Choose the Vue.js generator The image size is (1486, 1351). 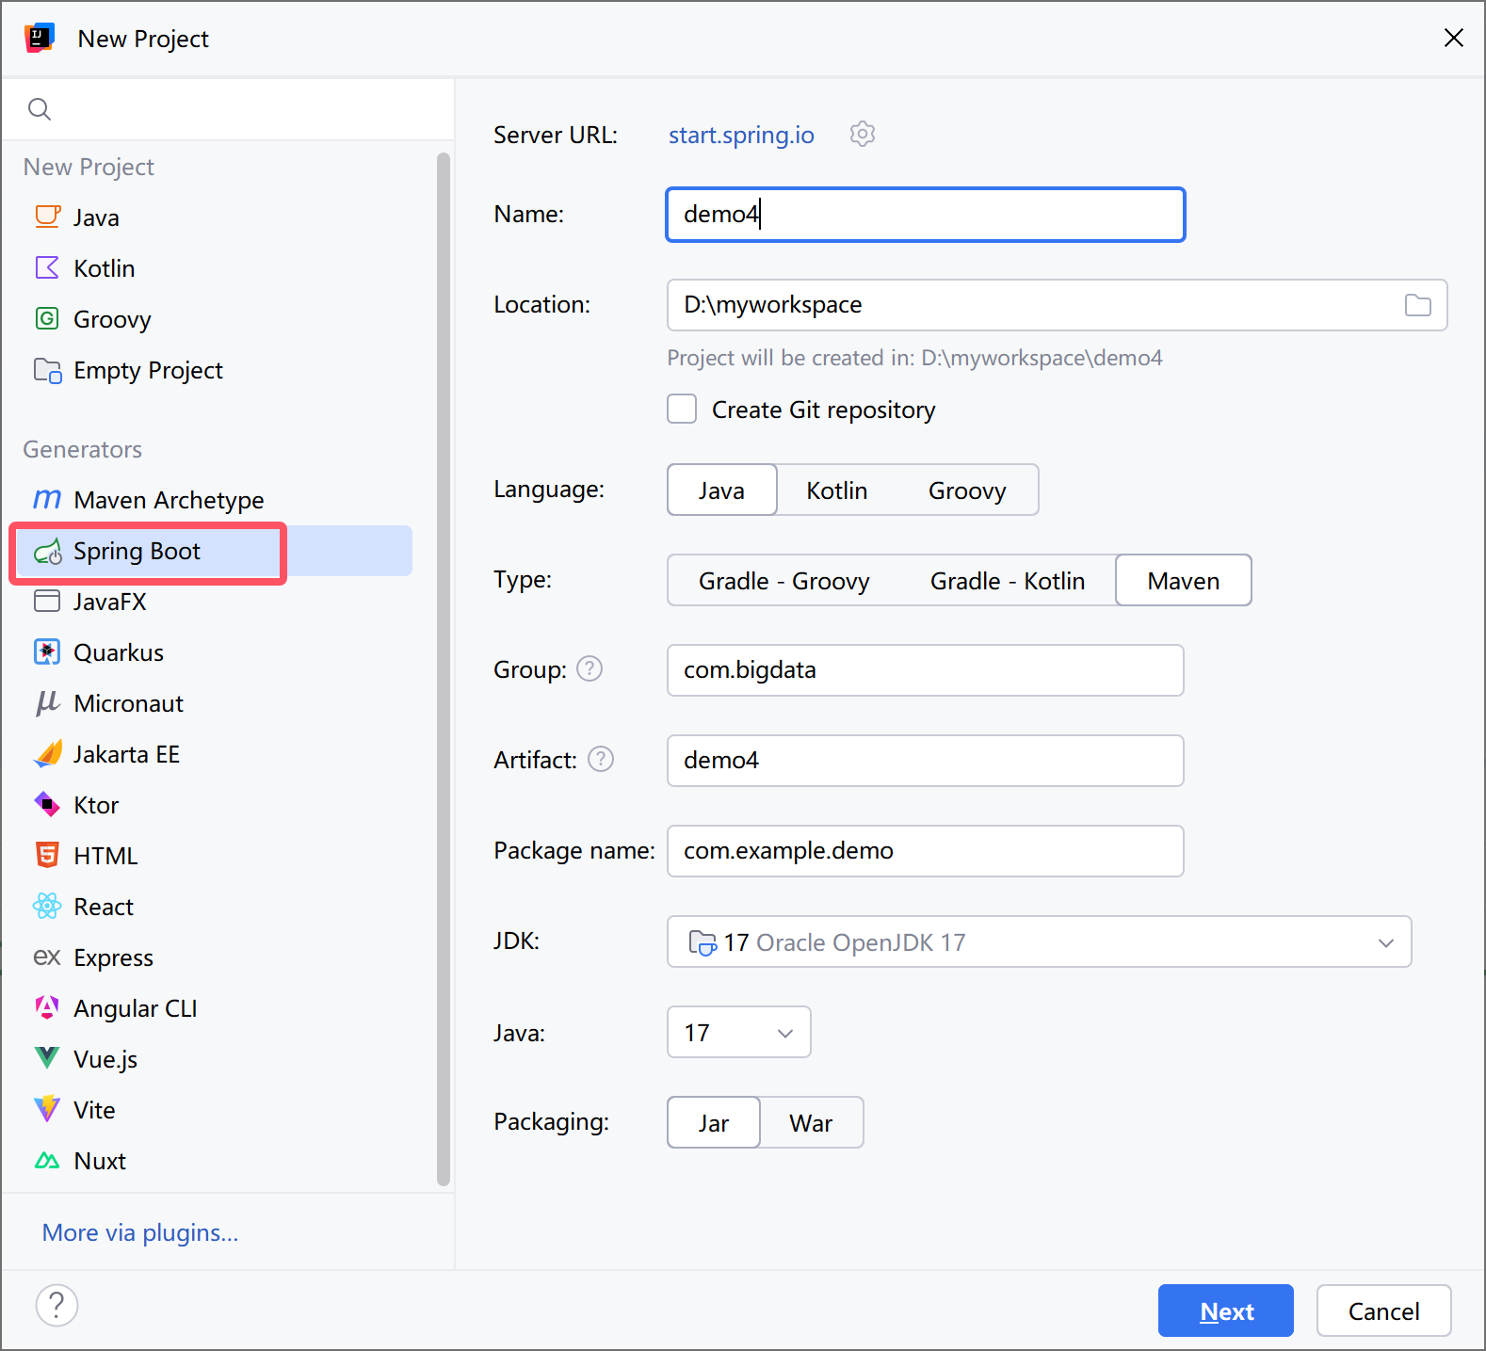point(105,1060)
